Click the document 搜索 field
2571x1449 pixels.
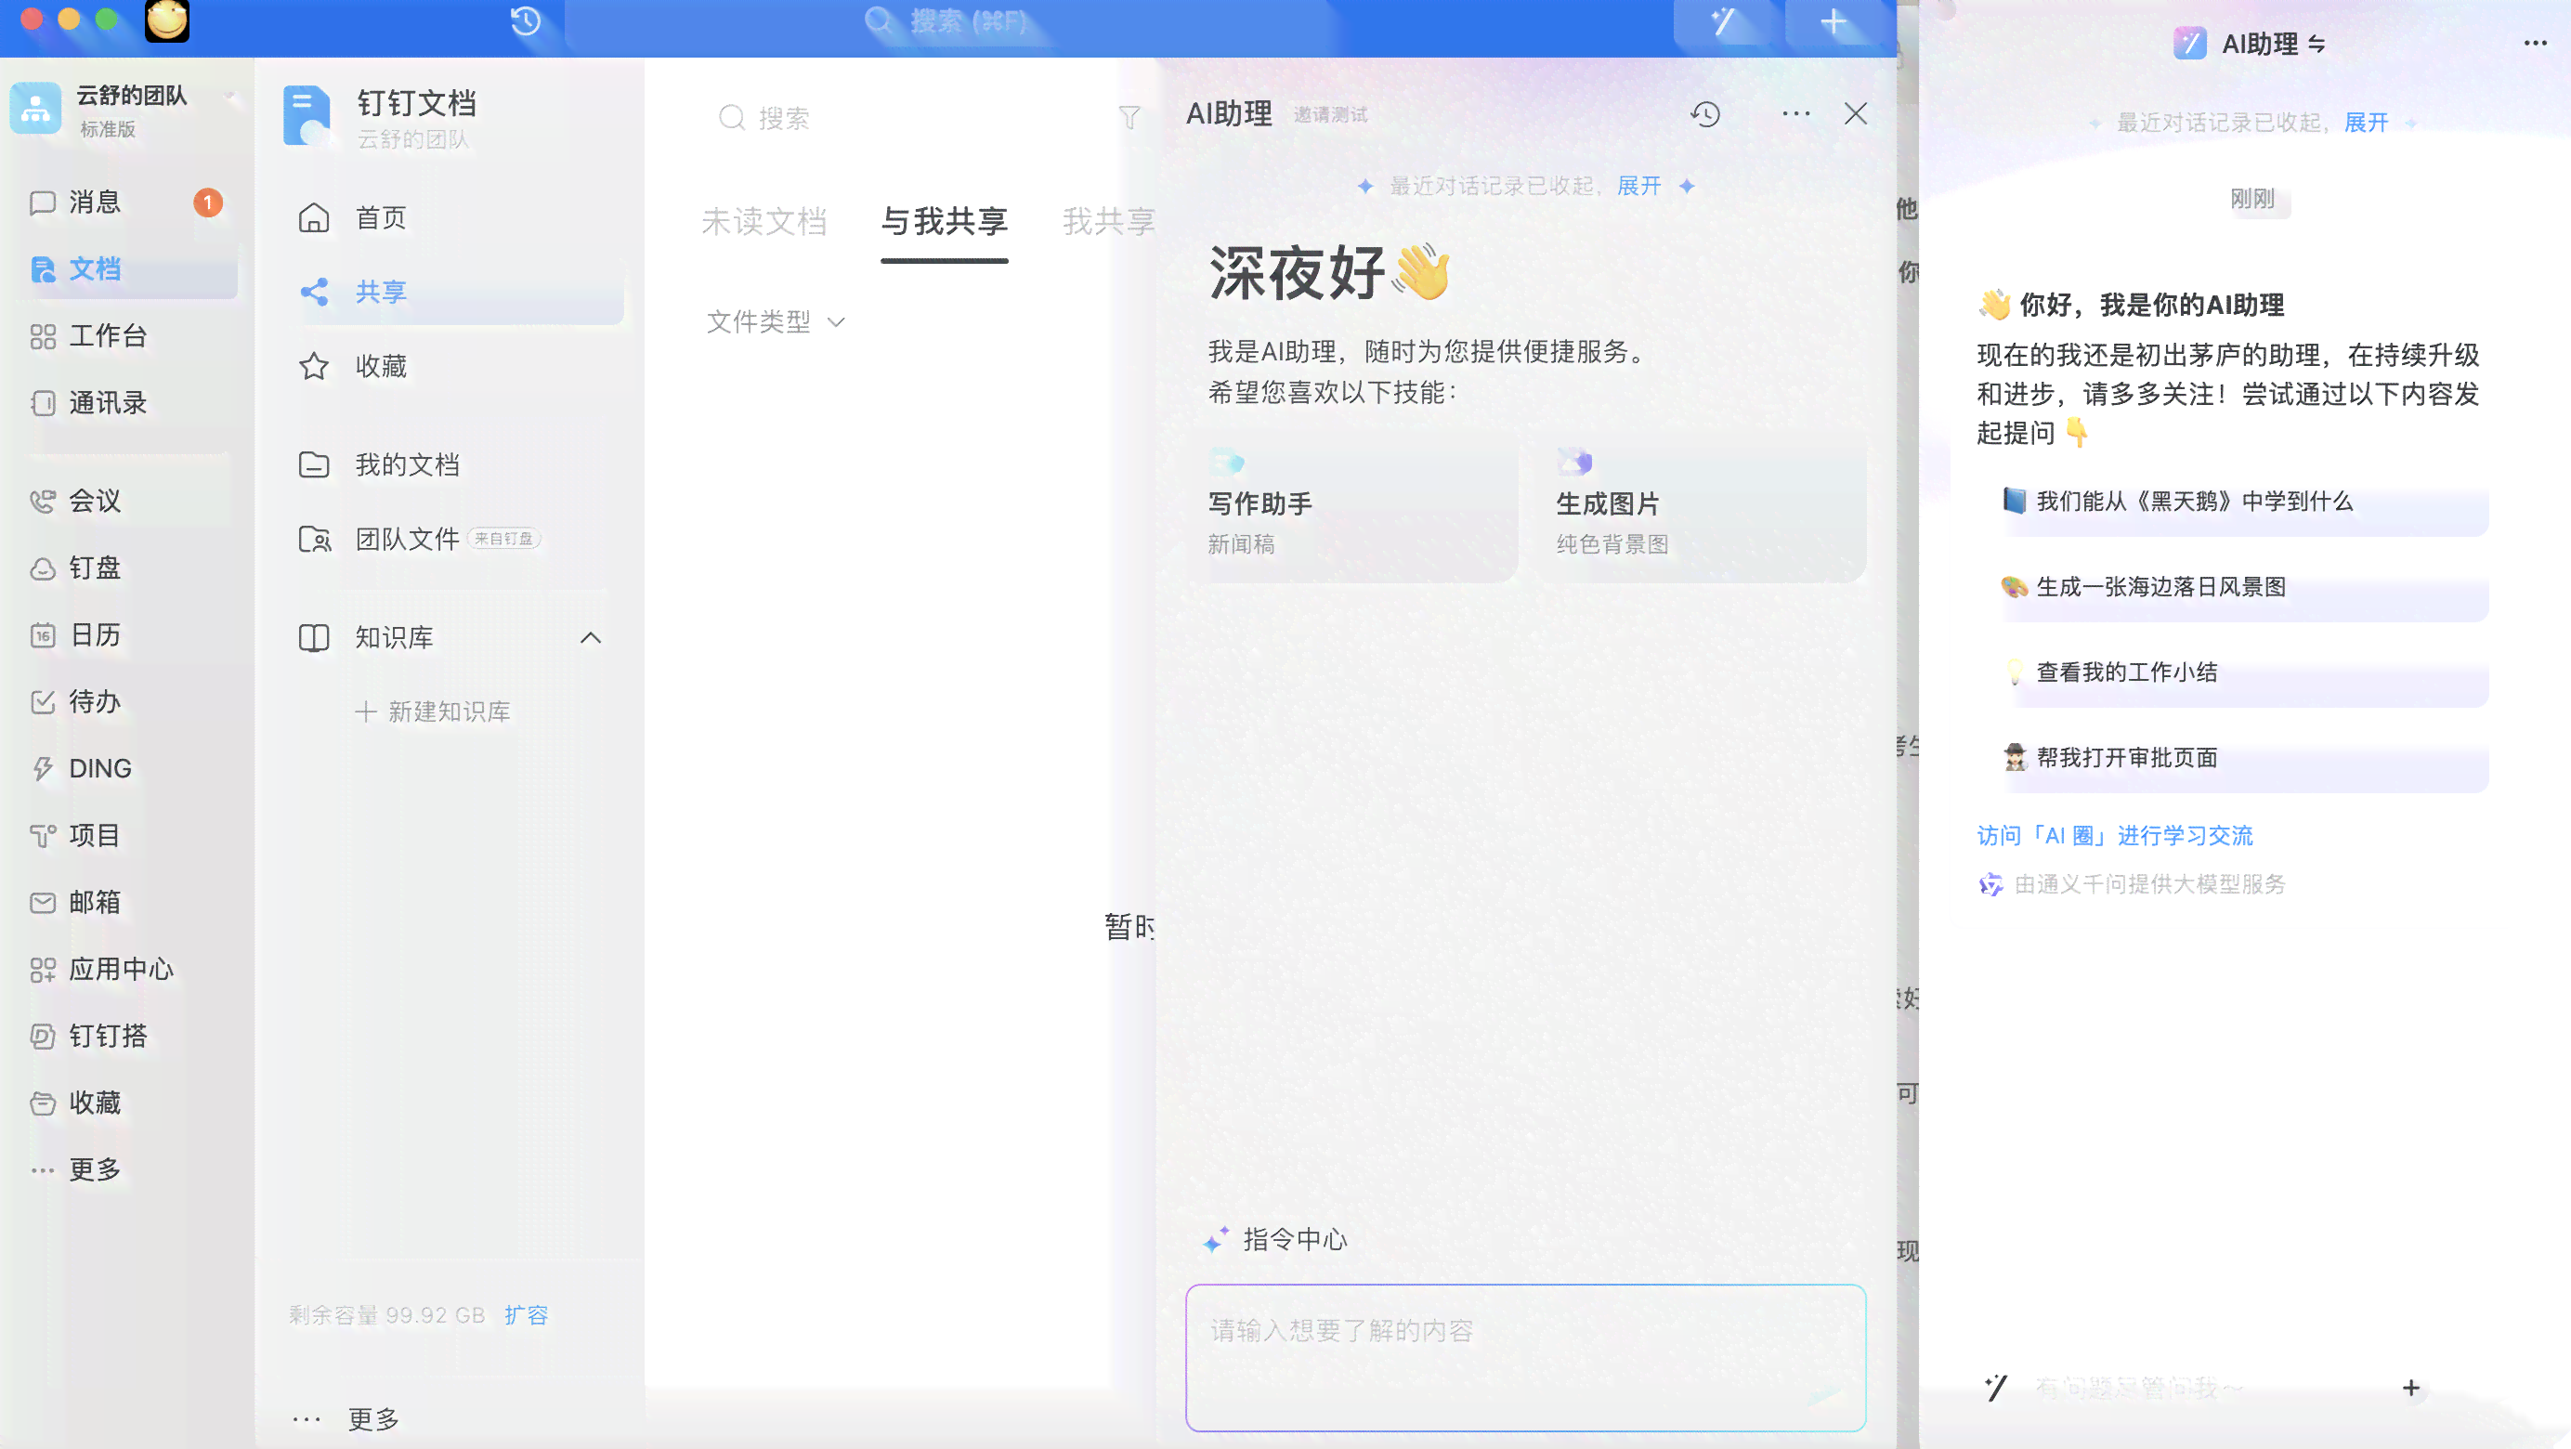tap(908, 119)
